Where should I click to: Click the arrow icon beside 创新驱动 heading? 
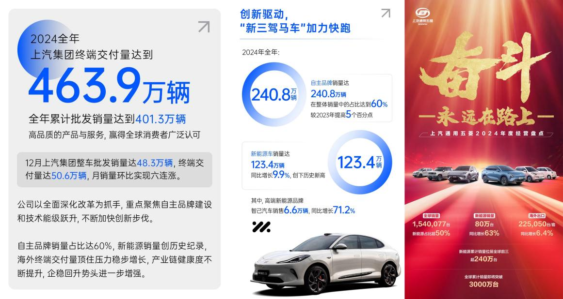[386, 13]
